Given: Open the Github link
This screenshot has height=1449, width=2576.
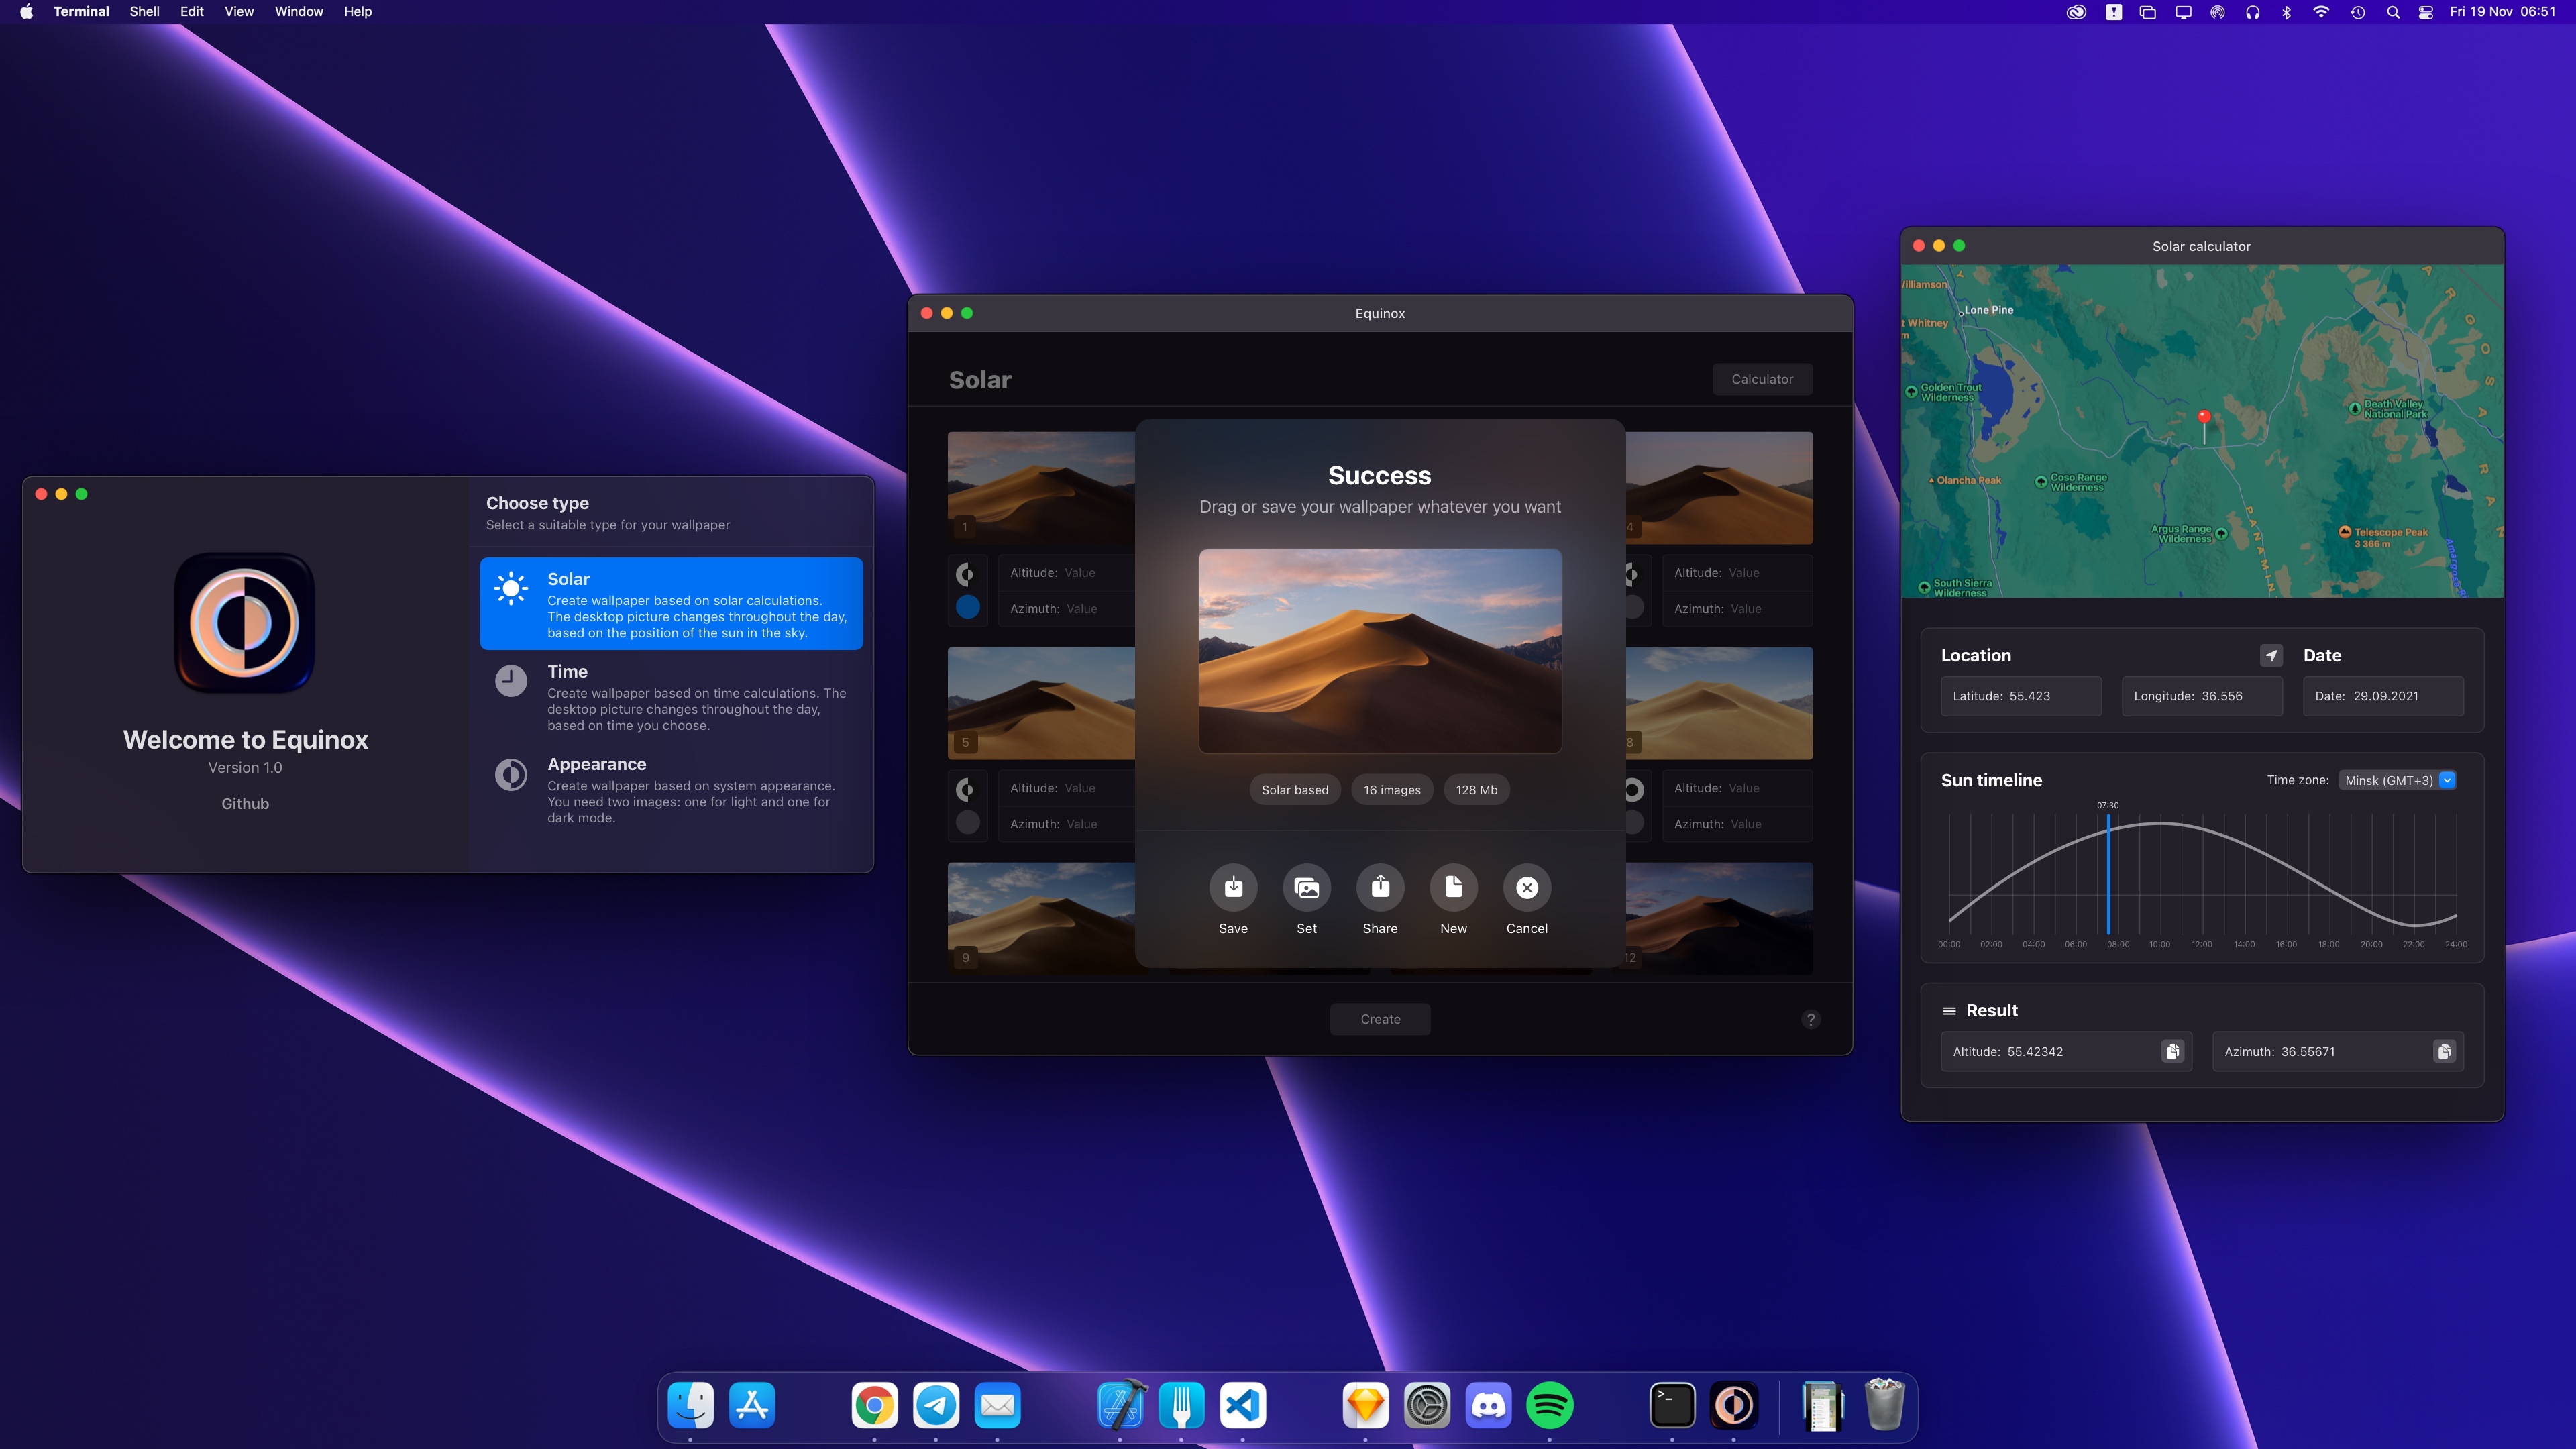Looking at the screenshot, I should coord(245,804).
